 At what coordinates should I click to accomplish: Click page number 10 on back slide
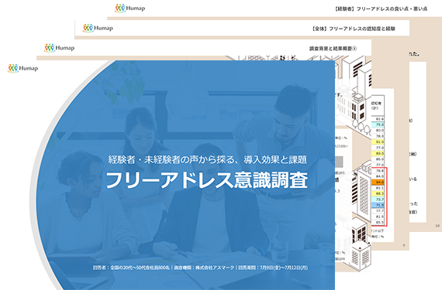(x=437, y=226)
